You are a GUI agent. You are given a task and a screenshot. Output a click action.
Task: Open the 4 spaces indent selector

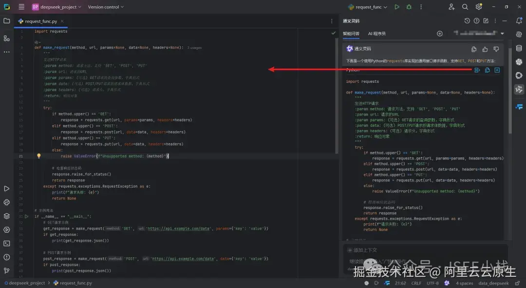click(x=464, y=283)
